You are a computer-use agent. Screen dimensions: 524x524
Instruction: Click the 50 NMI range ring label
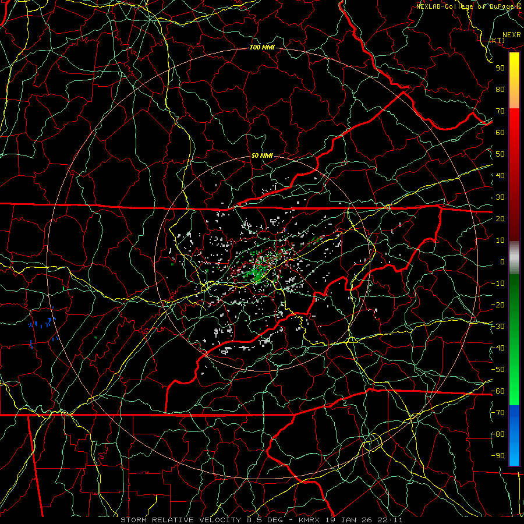[262, 155]
